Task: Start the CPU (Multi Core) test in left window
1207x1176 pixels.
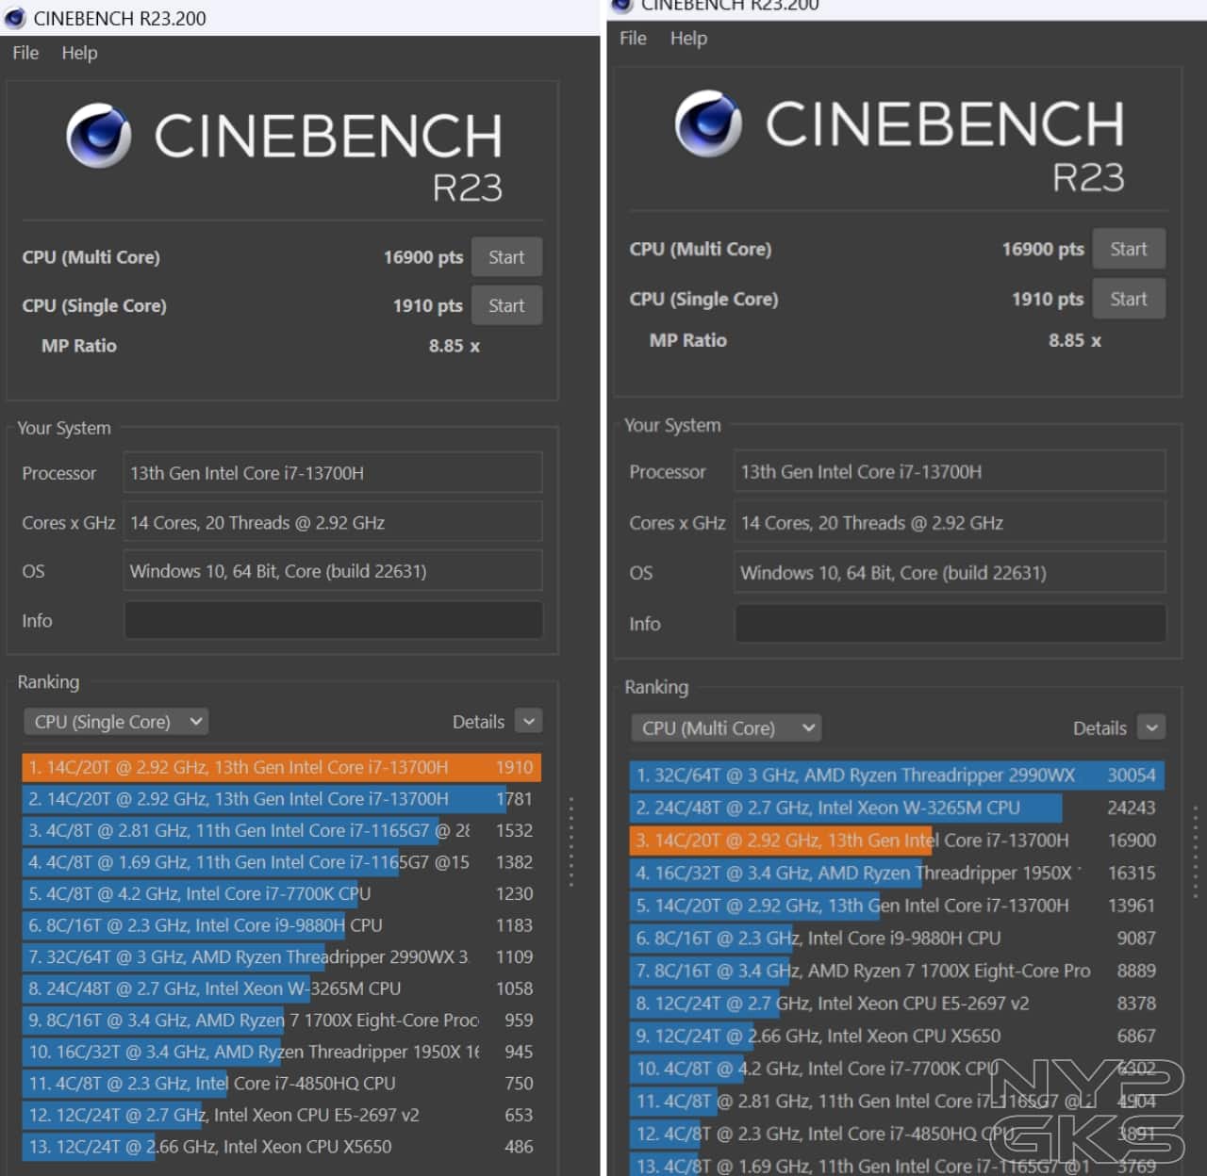Action: coord(506,257)
